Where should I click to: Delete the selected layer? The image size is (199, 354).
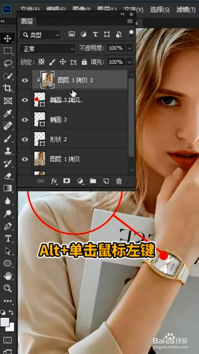pyautogui.click(x=119, y=181)
